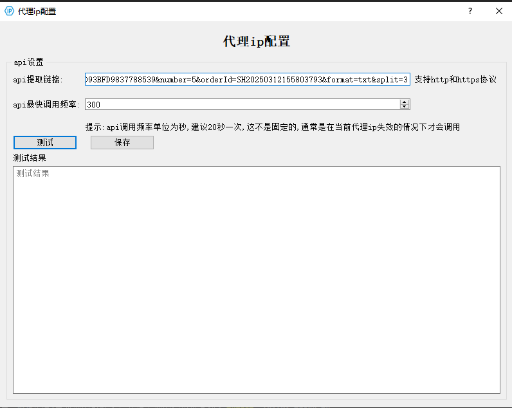The width and height of the screenshot is (512, 408).
Task: Click the hint text starting with 提示
Action: tap(272, 127)
